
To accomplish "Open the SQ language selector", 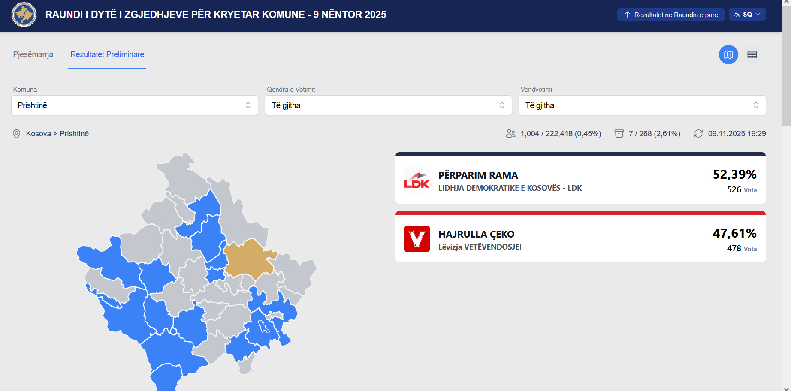I will click(x=747, y=15).
